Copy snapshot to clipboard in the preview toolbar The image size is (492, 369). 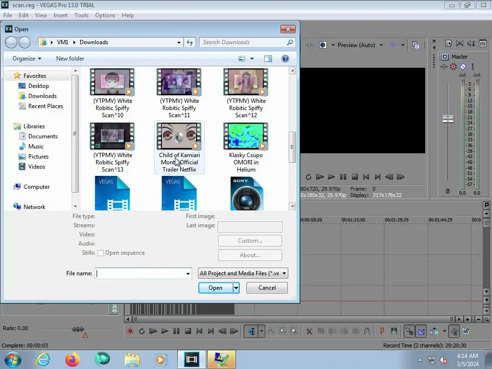[x=416, y=45]
